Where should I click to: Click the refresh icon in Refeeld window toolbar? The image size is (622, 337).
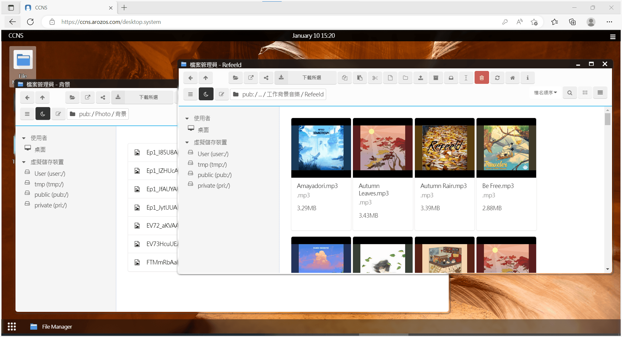[x=497, y=78]
